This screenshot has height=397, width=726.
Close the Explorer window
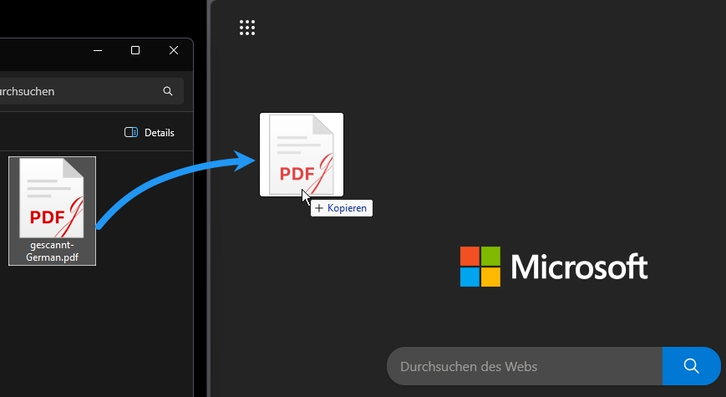tap(174, 50)
